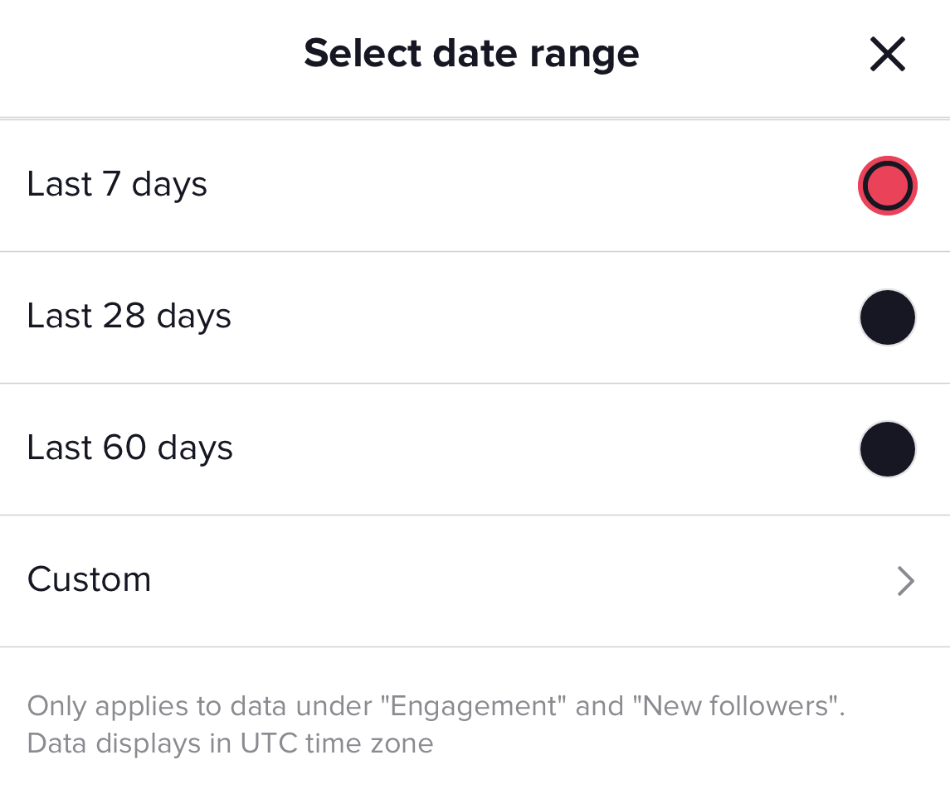Viewport: 950px width, 789px height.
Task: Click the number 7 in the first option
Action: pyautogui.click(x=112, y=184)
